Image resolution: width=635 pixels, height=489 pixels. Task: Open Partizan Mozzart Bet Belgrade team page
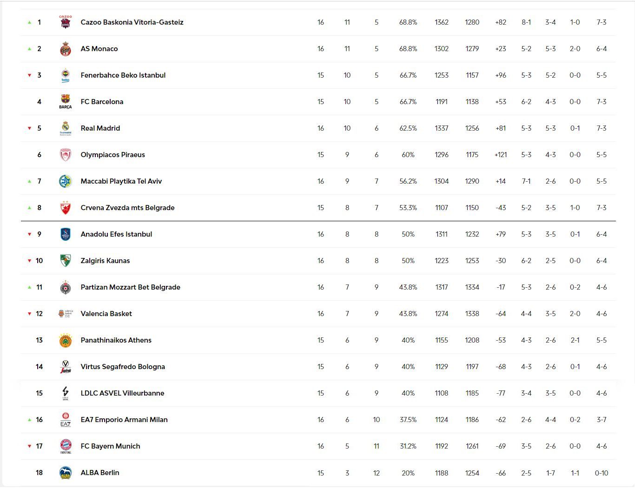click(130, 287)
